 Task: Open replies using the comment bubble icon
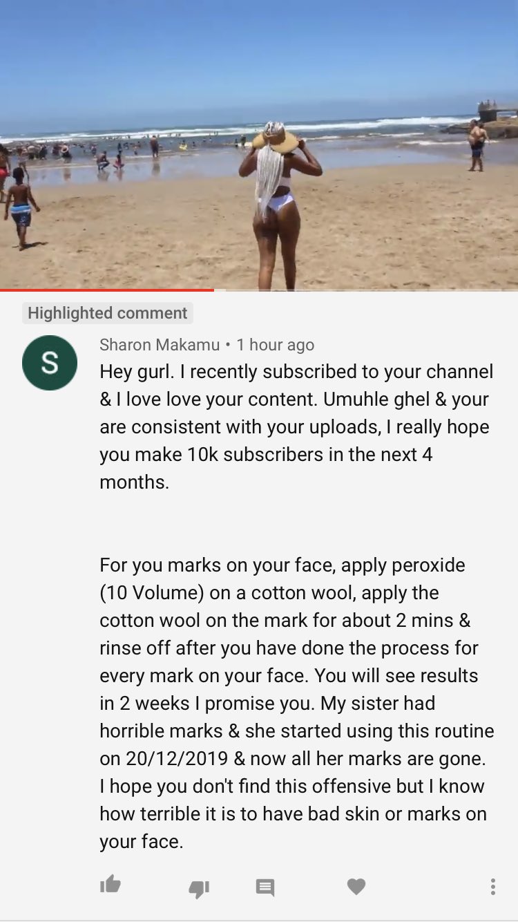pyautogui.click(x=265, y=887)
